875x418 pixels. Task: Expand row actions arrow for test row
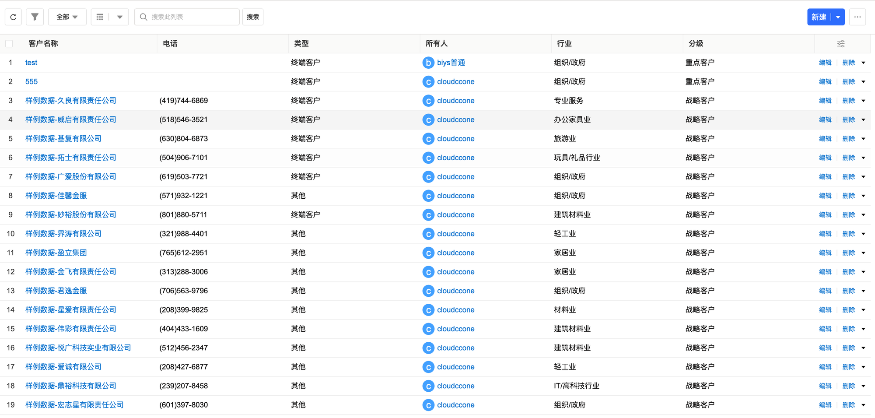pos(863,63)
